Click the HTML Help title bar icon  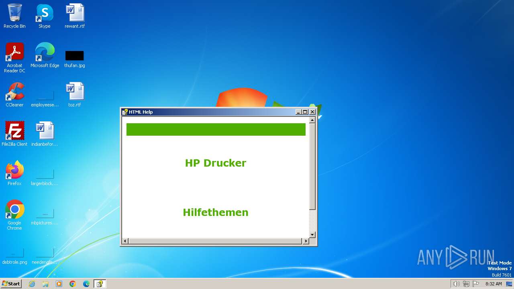[125, 112]
